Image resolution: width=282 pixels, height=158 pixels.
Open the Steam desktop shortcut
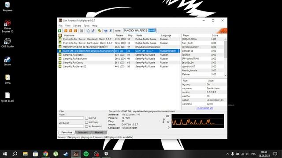tap(7, 61)
